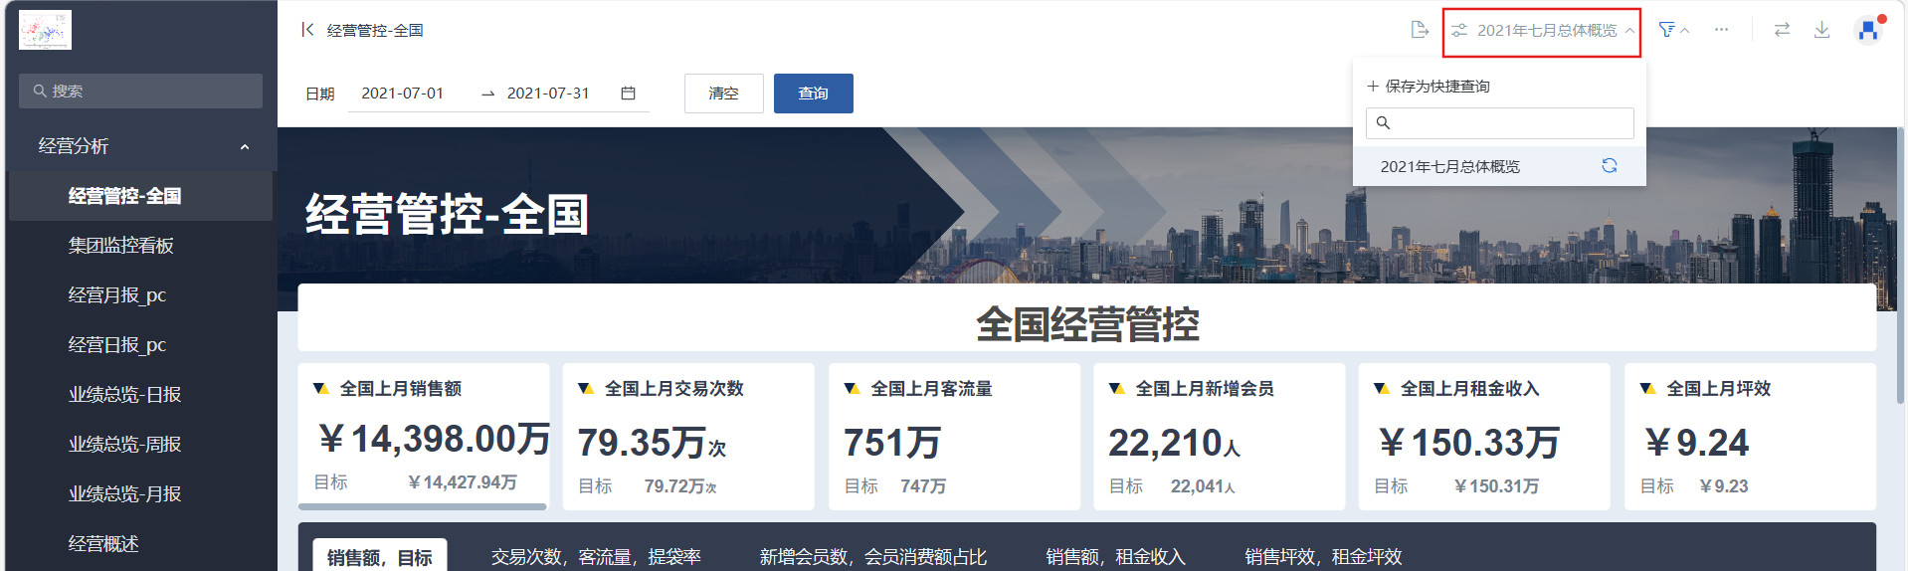This screenshot has height=571, width=1908.
Task: Click the download icon in top toolbar
Action: (x=1821, y=30)
